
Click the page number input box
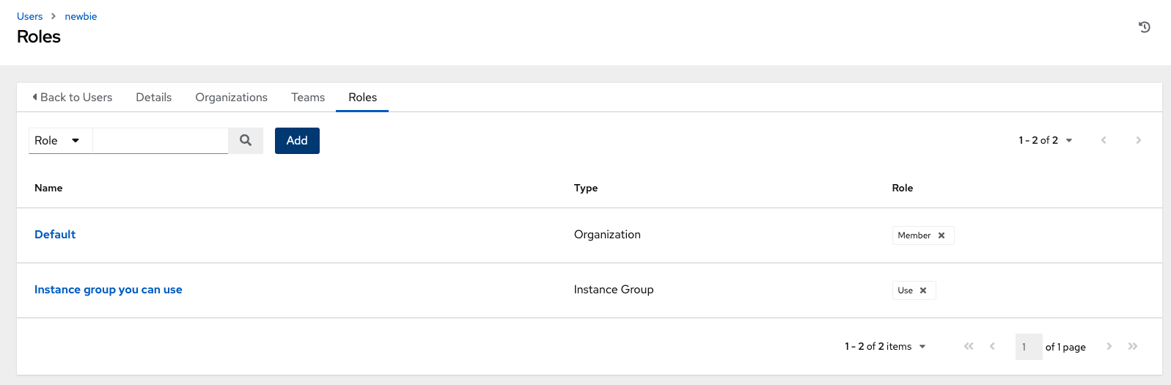click(1029, 347)
